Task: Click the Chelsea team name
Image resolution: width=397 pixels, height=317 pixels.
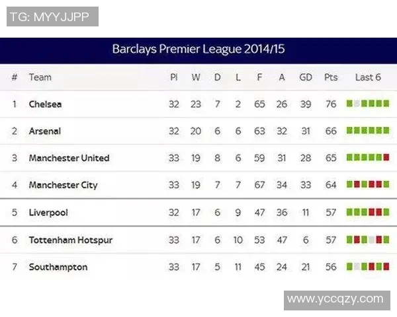Action: pyautogui.click(x=45, y=104)
